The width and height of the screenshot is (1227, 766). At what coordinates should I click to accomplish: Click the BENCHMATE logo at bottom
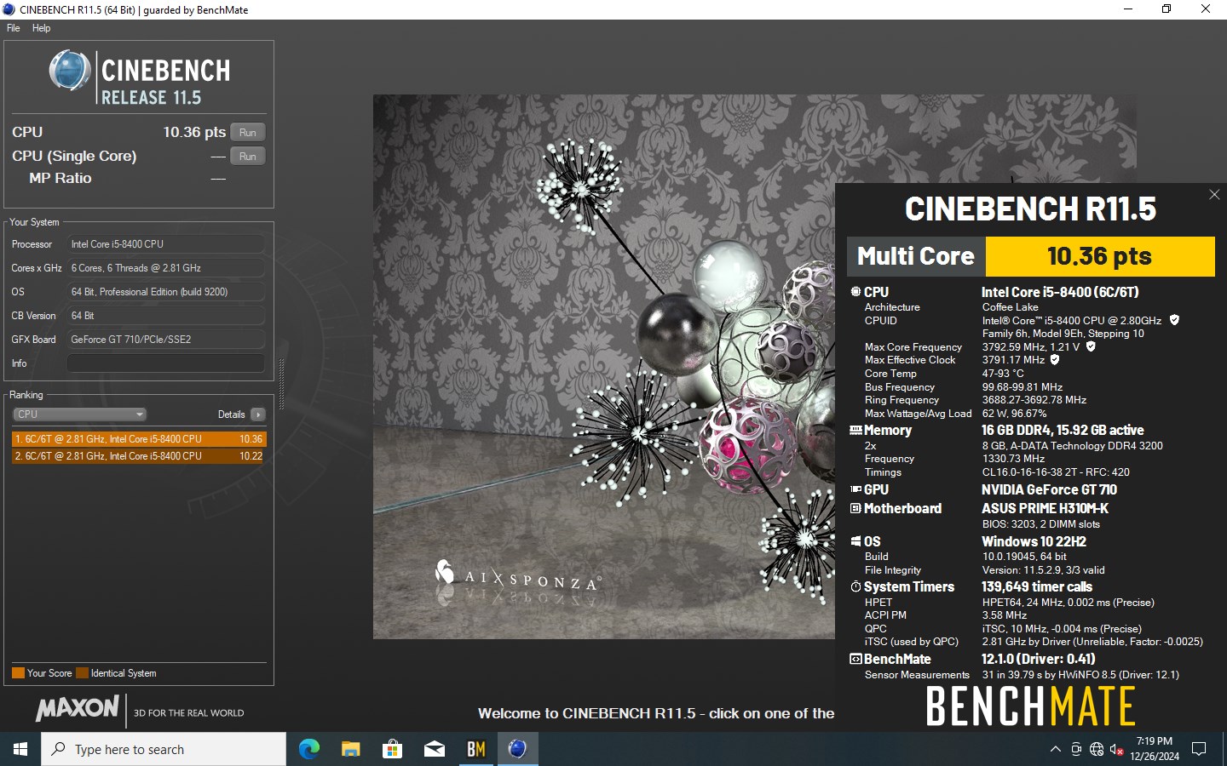coord(1030,706)
